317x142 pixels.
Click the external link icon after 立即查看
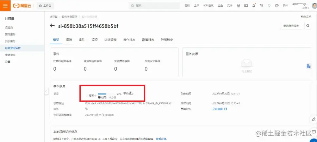226,109
